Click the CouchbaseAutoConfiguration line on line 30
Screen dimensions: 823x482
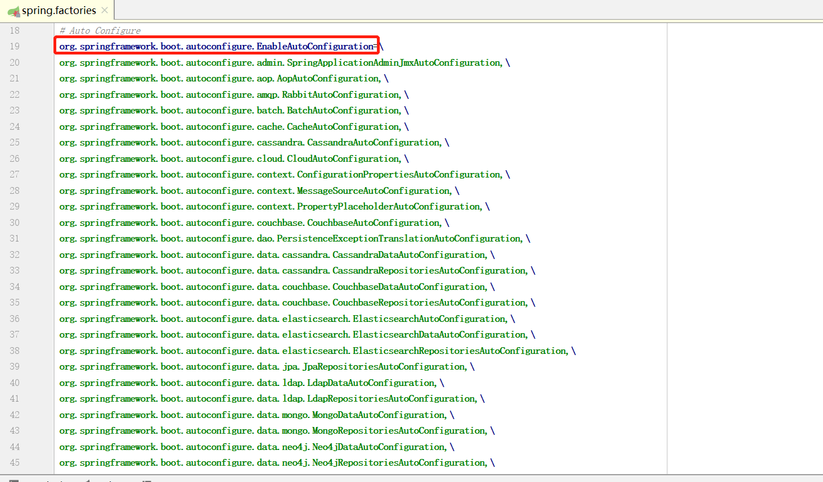pyautogui.click(x=254, y=222)
